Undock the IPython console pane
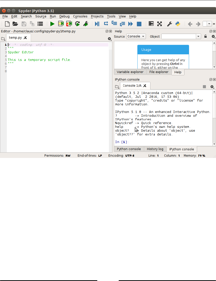The height and width of the screenshot is (281, 216). (211, 79)
